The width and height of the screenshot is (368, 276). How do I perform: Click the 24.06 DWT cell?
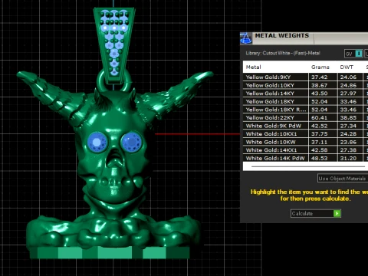(x=350, y=77)
